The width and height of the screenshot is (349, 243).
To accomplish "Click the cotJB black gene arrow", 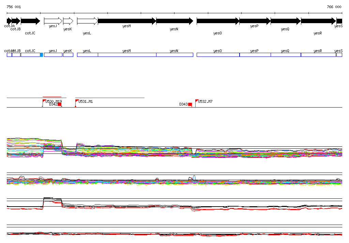I will (16, 21).
